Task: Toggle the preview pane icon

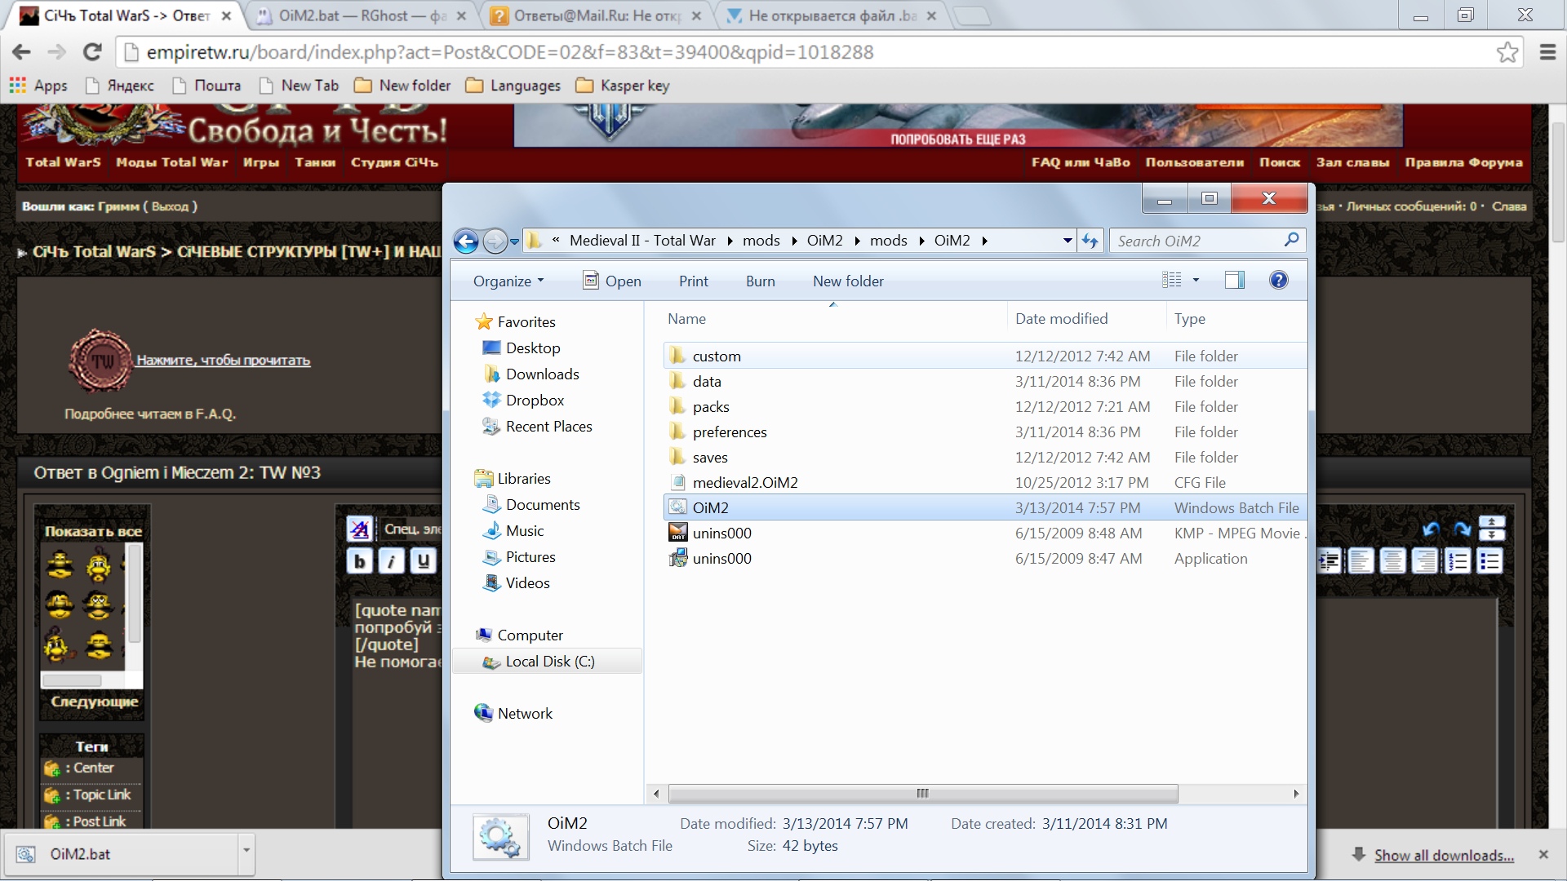Action: click(x=1235, y=281)
